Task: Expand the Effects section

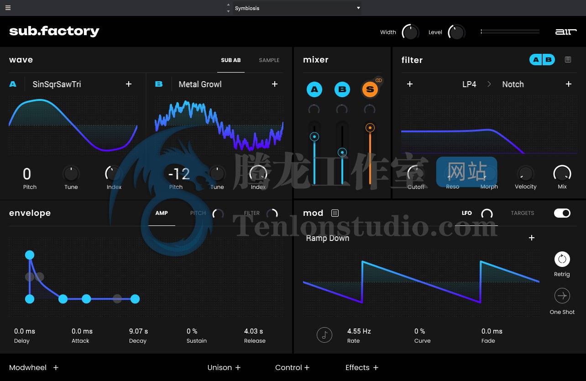Action: (361, 367)
